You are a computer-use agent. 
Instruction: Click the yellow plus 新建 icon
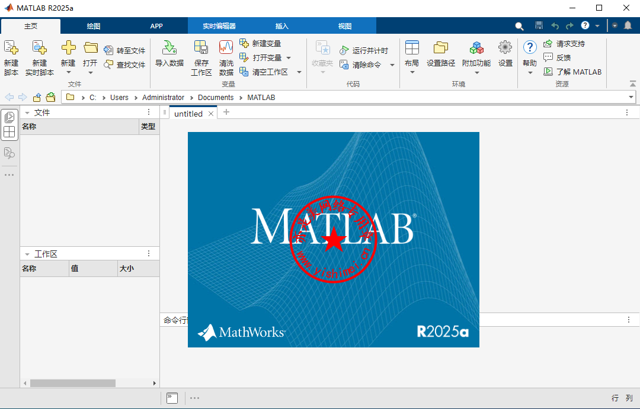click(x=68, y=48)
